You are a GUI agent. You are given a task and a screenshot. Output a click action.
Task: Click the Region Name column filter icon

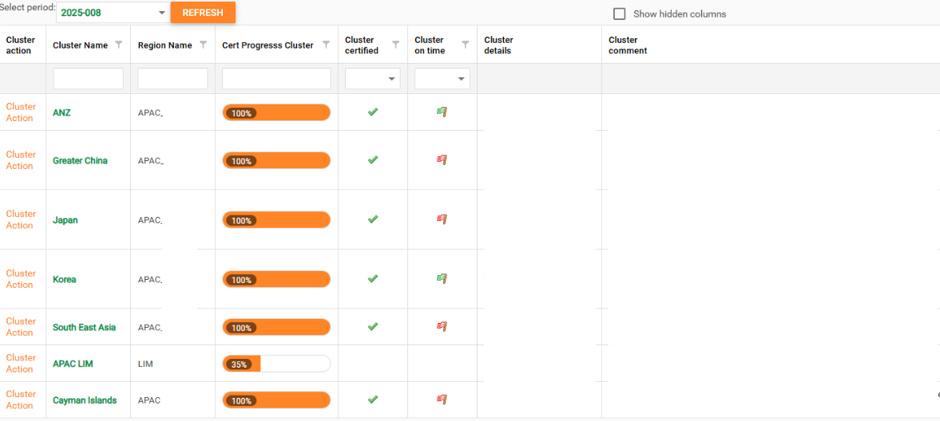pos(203,45)
